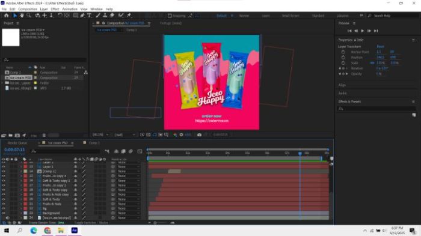Jump to last frame in Preview panel
Screen dimensions: 421x236
pos(376,31)
